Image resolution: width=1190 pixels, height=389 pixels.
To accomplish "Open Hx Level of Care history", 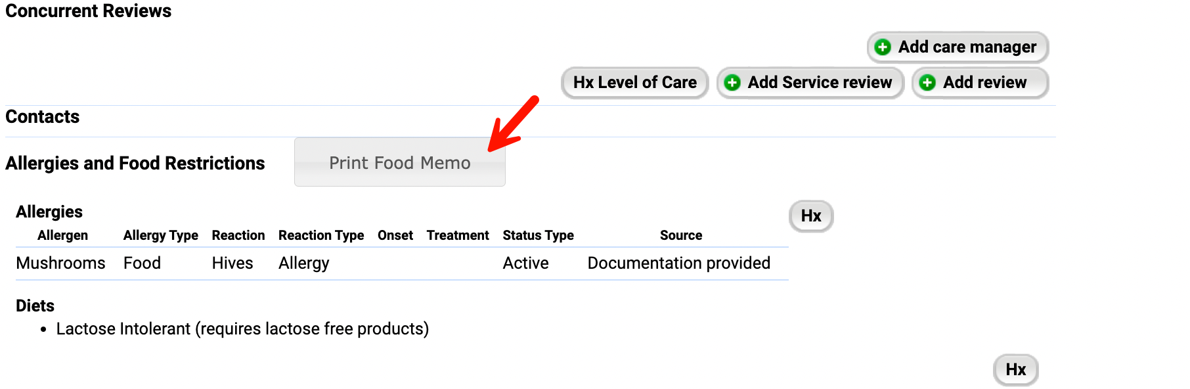I will [x=635, y=83].
